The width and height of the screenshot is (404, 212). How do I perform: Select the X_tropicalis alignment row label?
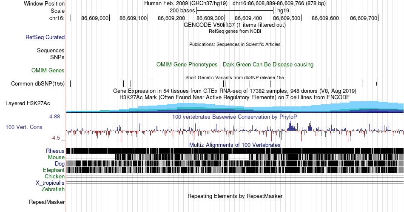tap(50, 183)
